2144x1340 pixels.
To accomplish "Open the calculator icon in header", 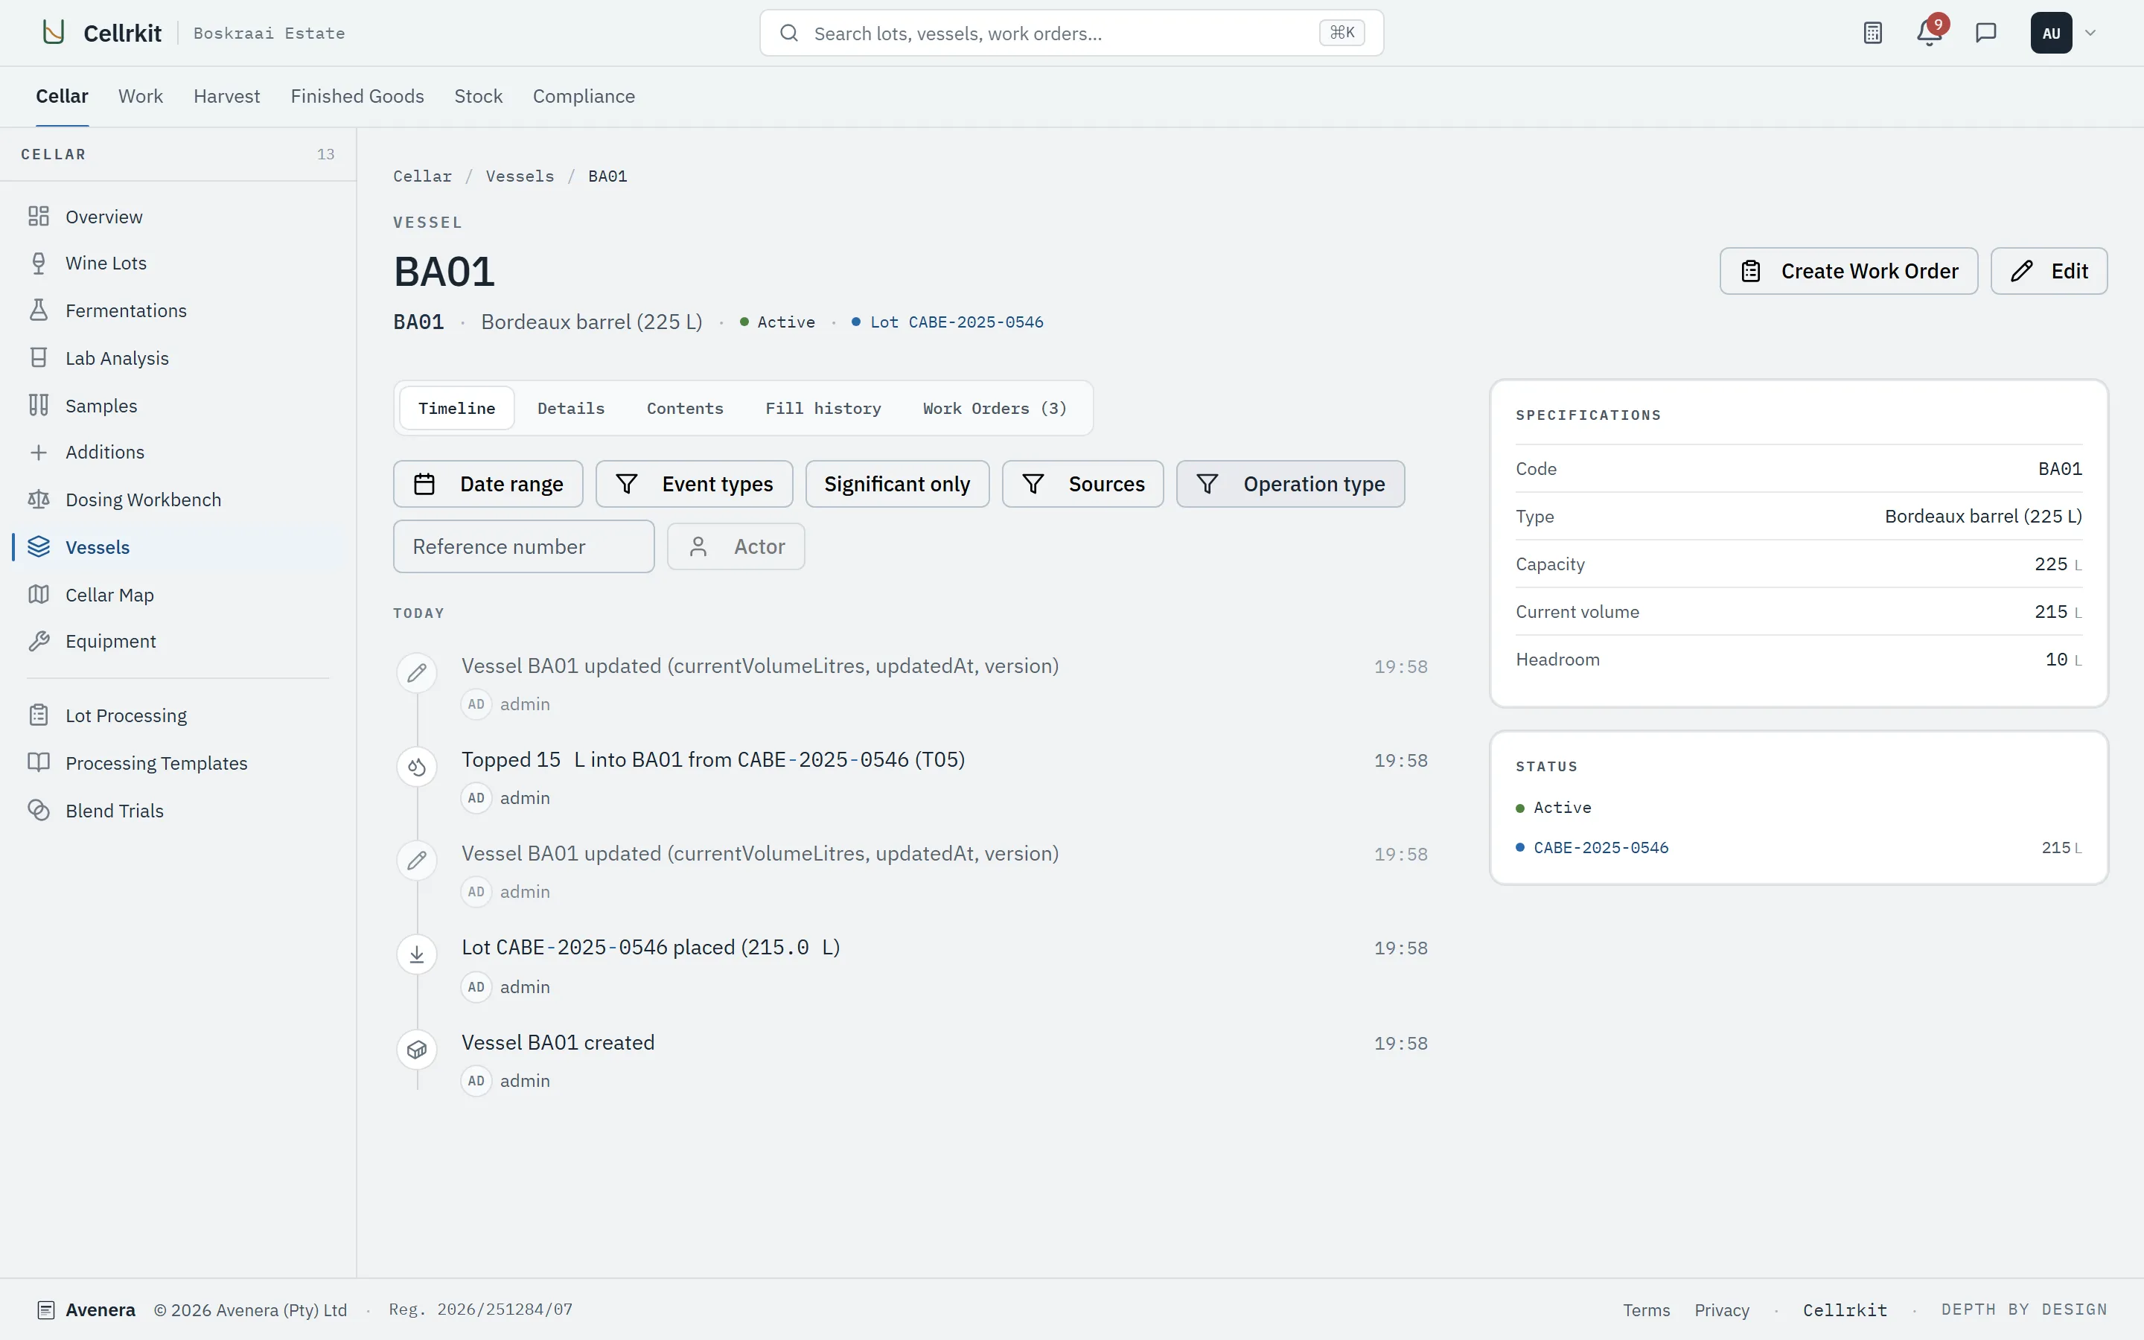I will 1872,33.
